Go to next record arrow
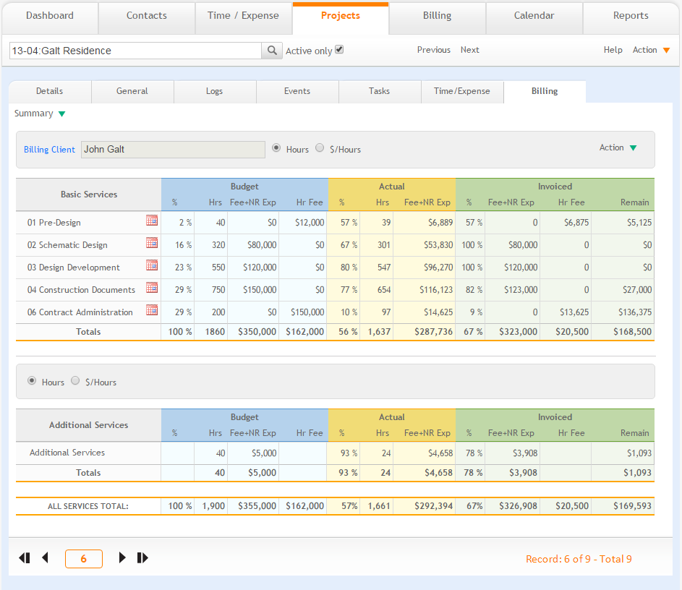 tap(122, 557)
